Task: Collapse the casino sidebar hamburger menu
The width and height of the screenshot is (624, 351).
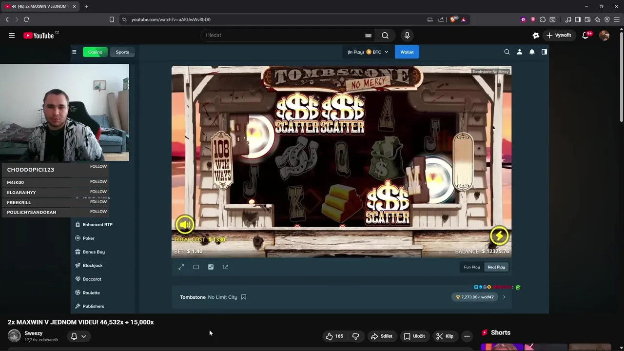Action: point(74,52)
